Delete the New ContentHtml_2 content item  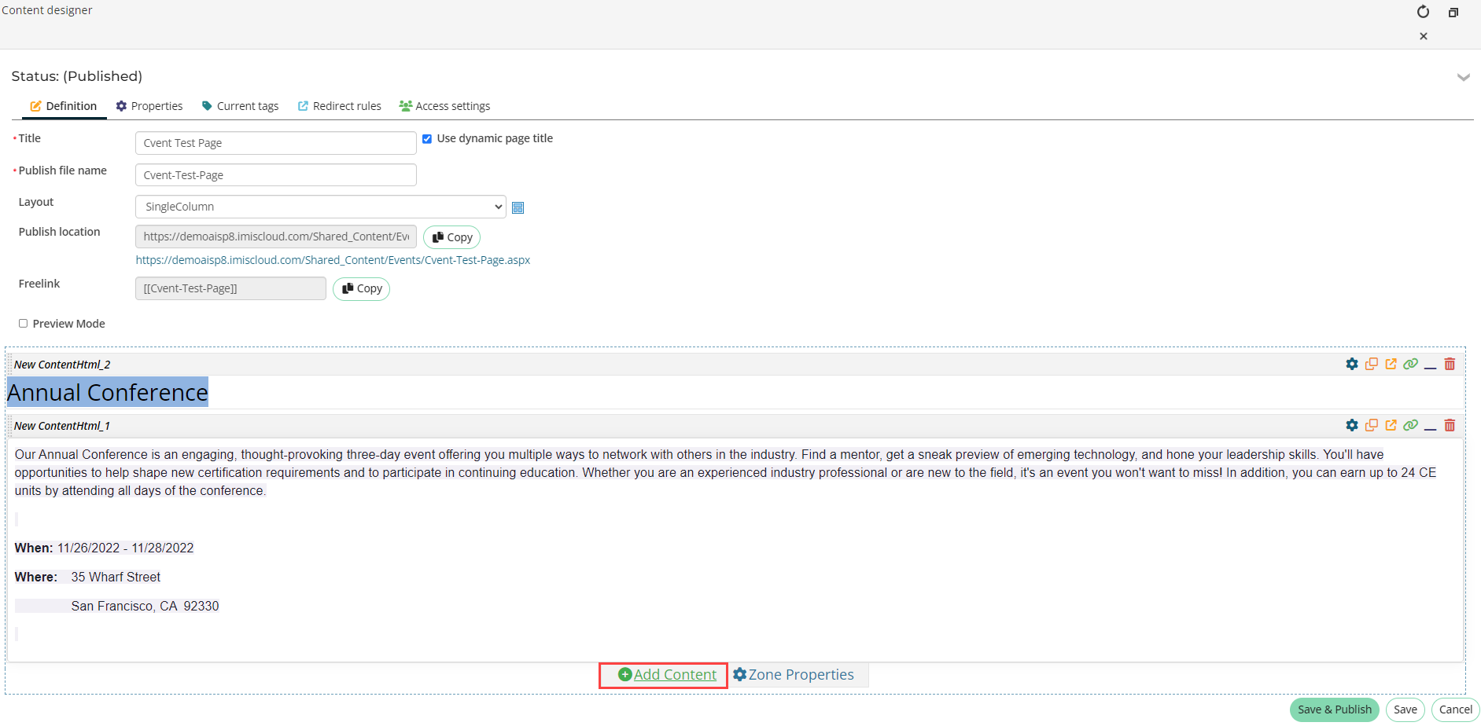tap(1450, 364)
